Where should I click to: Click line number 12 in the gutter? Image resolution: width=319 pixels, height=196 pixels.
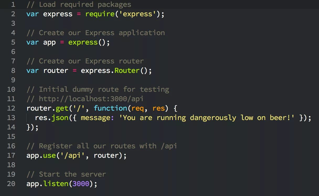(11, 108)
